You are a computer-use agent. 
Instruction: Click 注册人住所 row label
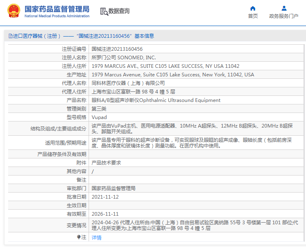pos(74,66)
